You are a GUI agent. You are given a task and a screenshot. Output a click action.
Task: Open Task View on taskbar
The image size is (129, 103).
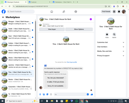point(42,101)
